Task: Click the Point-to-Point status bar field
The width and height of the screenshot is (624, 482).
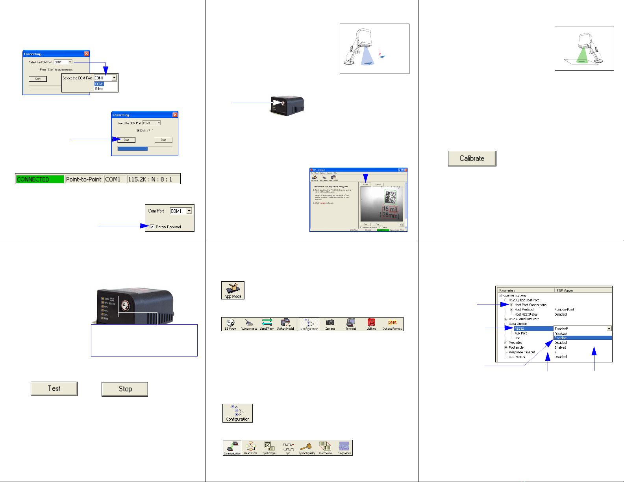Action: pos(84,179)
